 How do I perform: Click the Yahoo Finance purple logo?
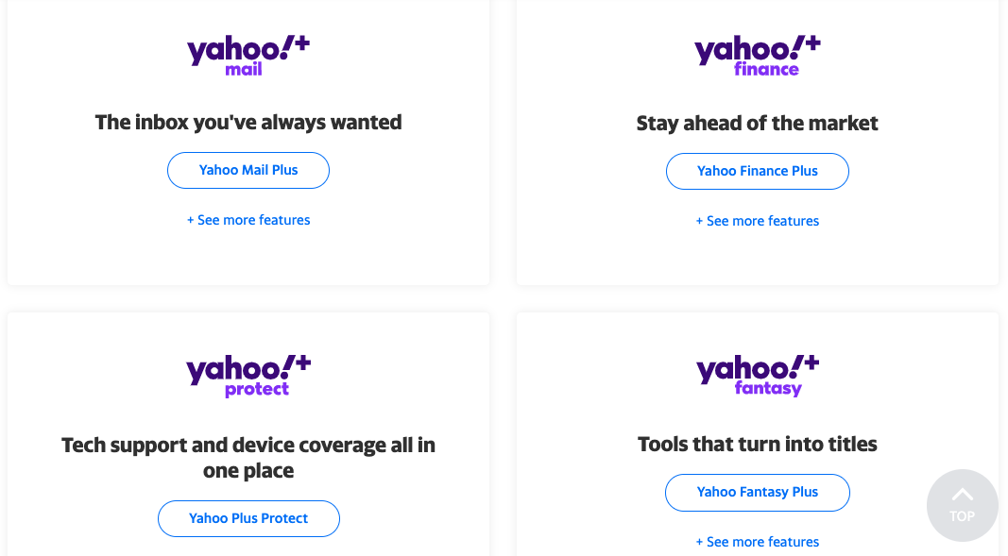(x=757, y=54)
